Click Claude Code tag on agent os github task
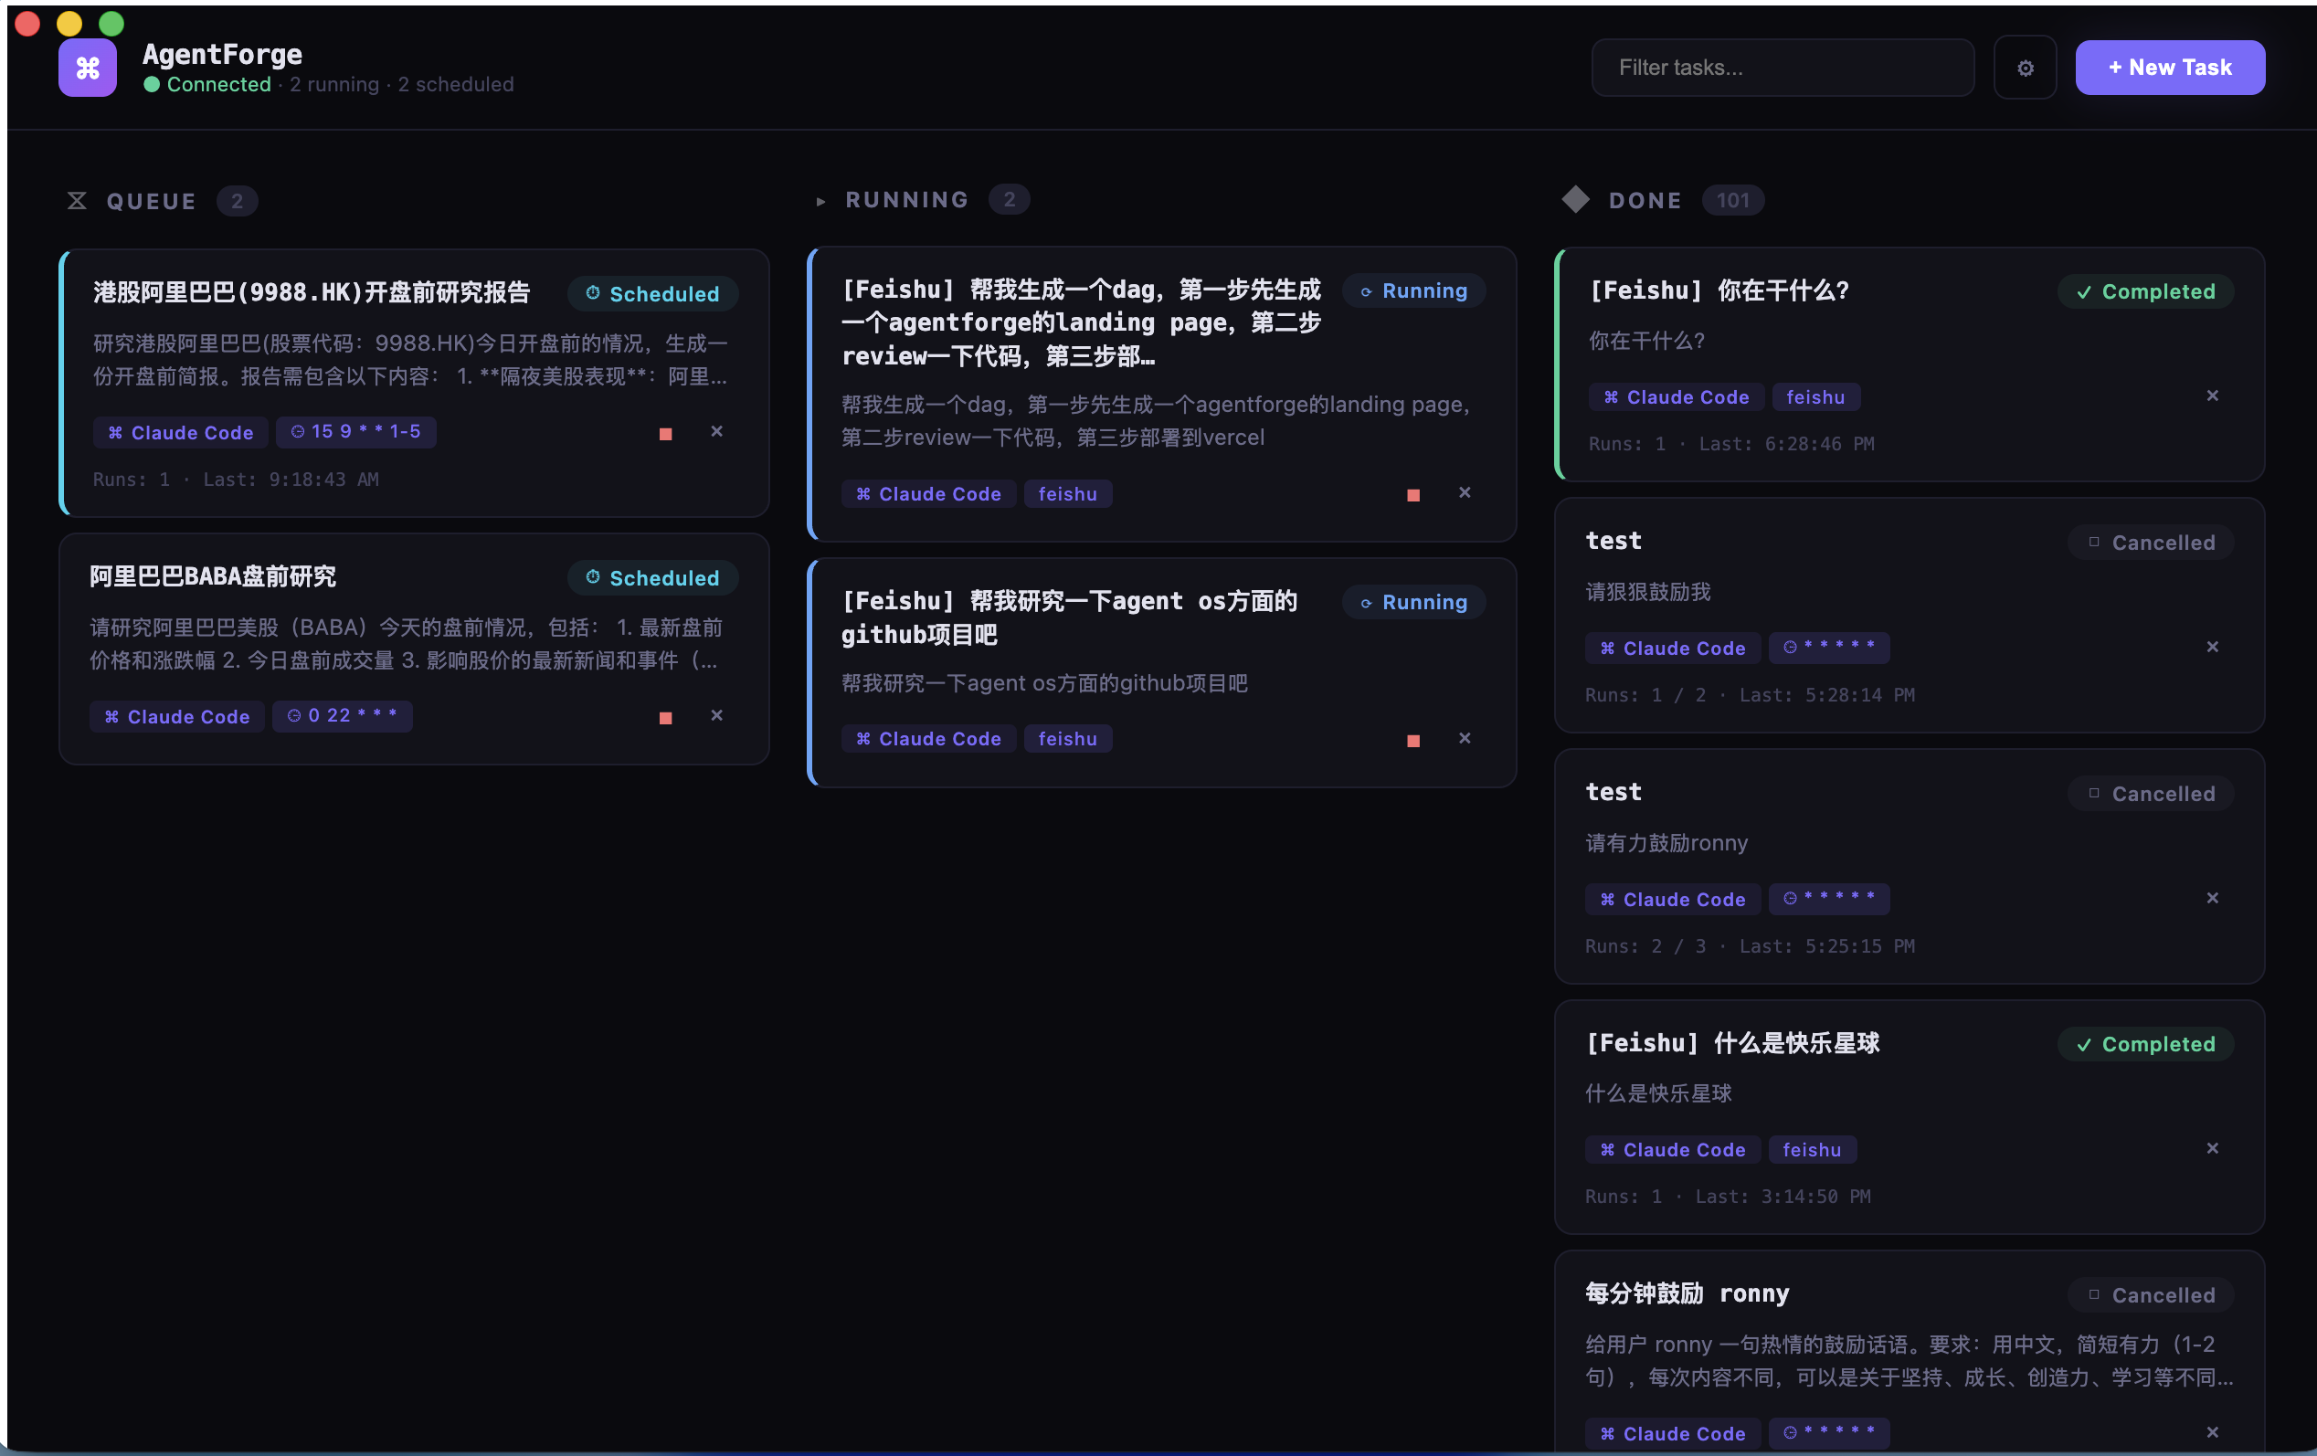Viewport: 2317px width, 1456px height. coord(928,739)
